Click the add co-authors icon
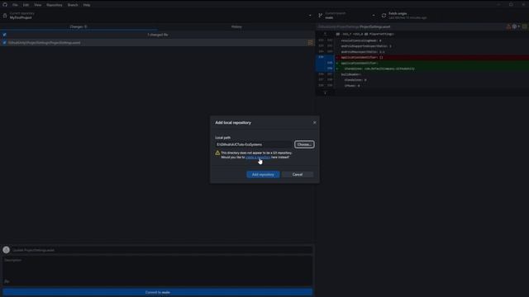 [7, 281]
